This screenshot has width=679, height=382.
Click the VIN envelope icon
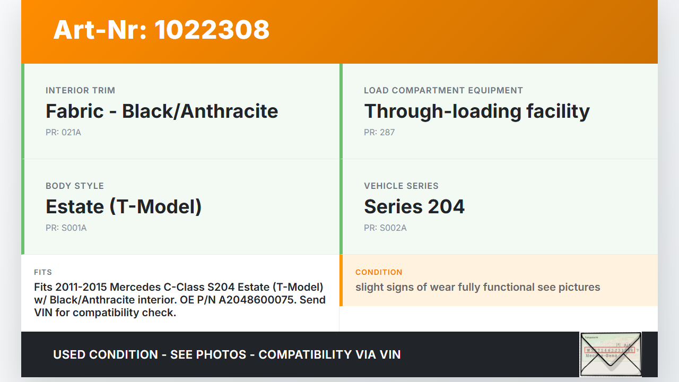(x=611, y=354)
